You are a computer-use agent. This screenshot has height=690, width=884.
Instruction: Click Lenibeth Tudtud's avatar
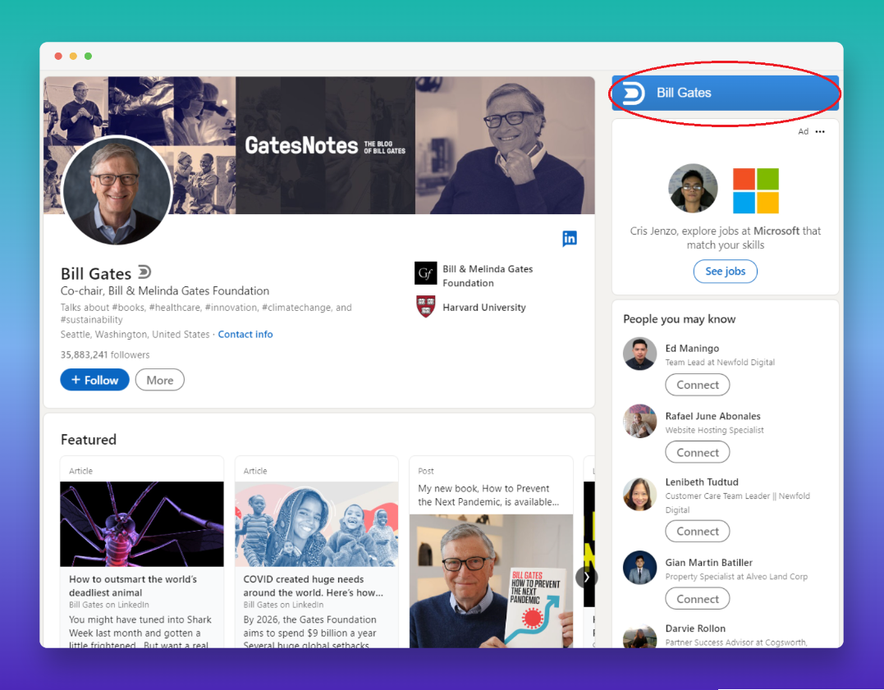click(x=640, y=495)
